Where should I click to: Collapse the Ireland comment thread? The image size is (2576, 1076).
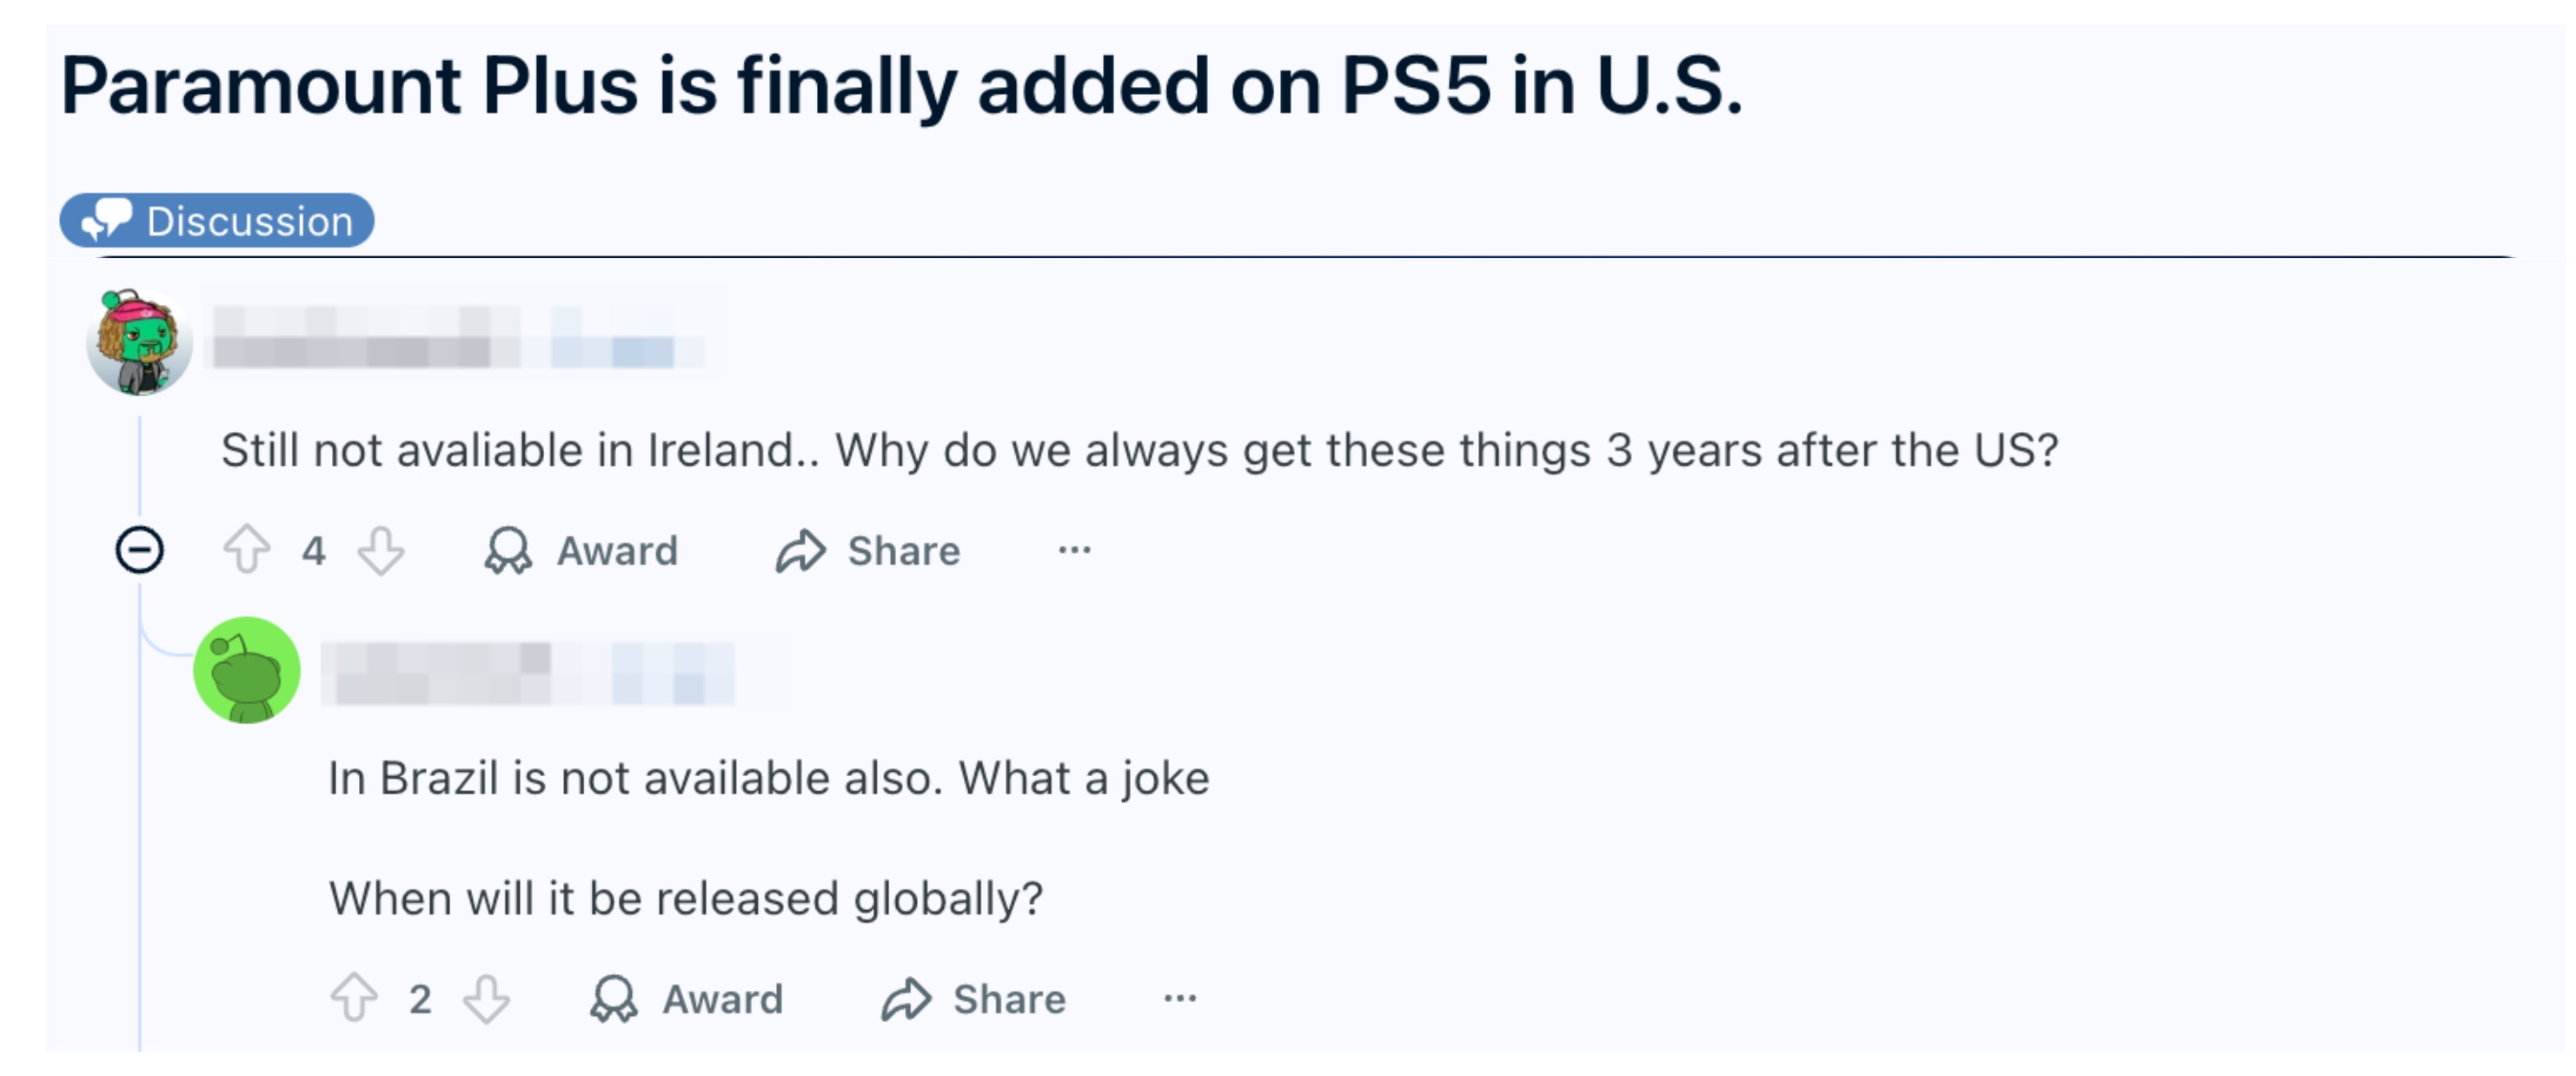pos(140,550)
